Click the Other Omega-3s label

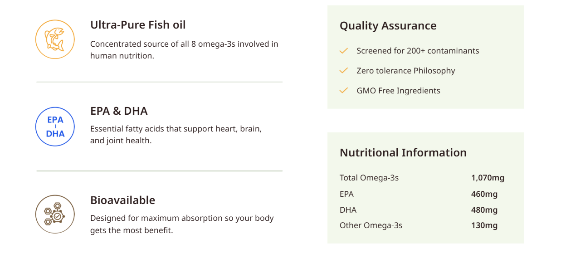point(371,225)
